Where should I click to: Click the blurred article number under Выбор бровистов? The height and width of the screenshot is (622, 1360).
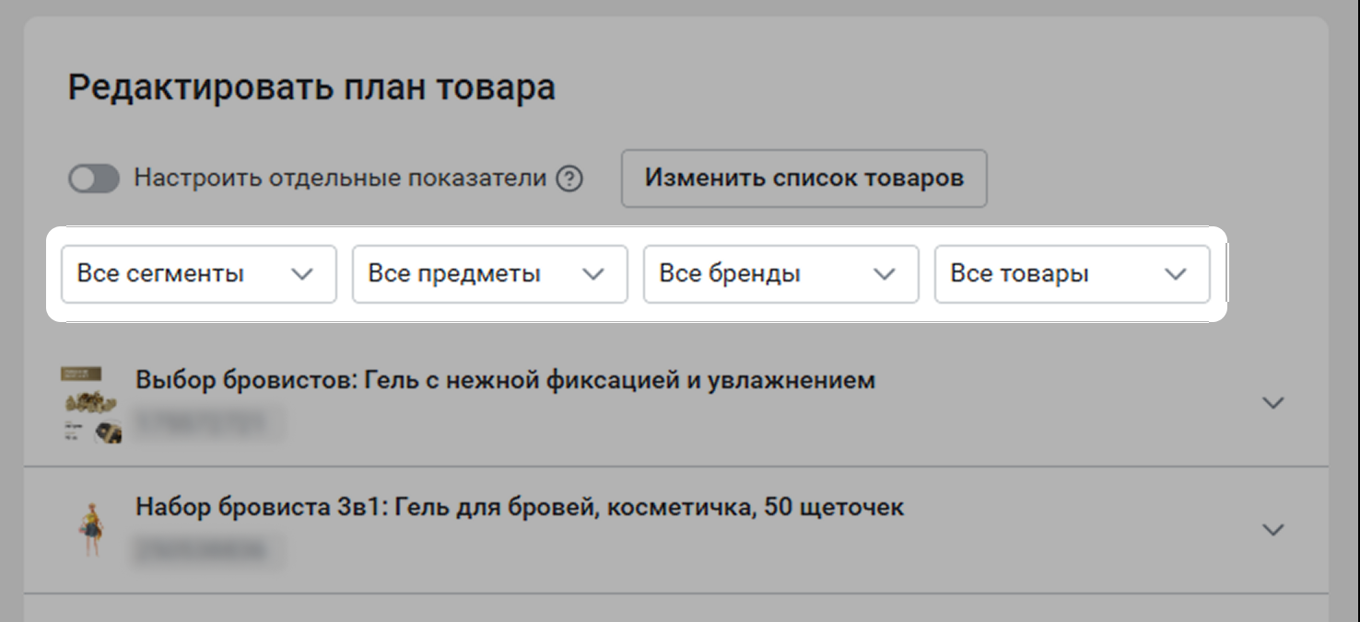(208, 423)
